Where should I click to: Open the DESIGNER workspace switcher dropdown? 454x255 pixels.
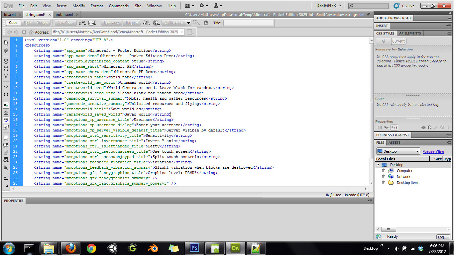pos(329,6)
